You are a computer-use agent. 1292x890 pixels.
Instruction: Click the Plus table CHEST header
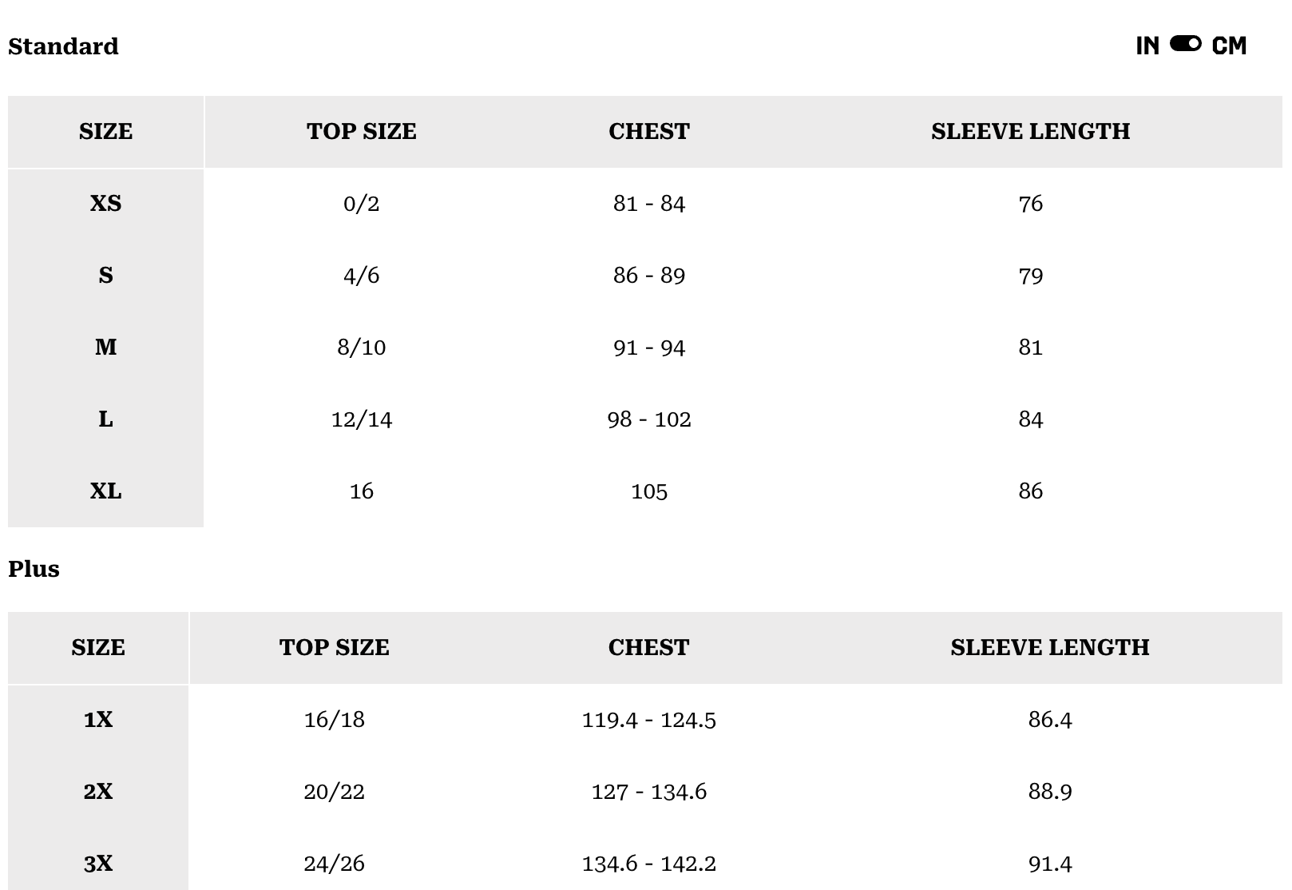click(648, 648)
